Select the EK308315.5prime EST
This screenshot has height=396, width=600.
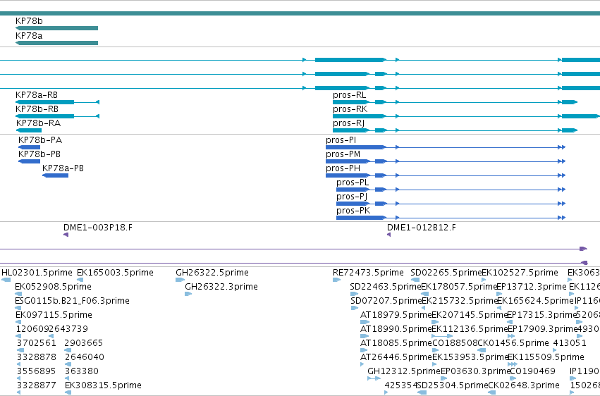(68, 392)
